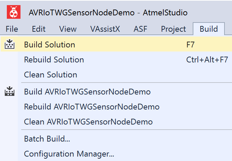Open the File menu
Viewport: 232px width, 161px height.
12,29
